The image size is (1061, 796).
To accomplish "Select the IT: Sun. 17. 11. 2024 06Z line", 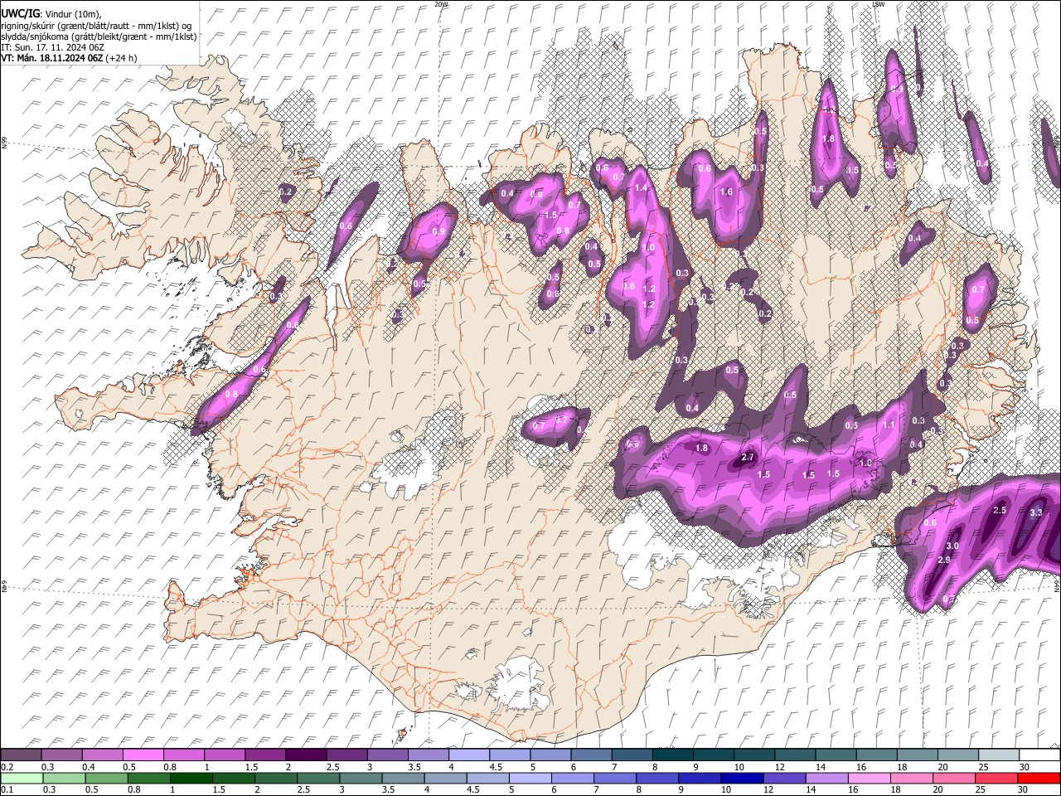I will click(52, 47).
